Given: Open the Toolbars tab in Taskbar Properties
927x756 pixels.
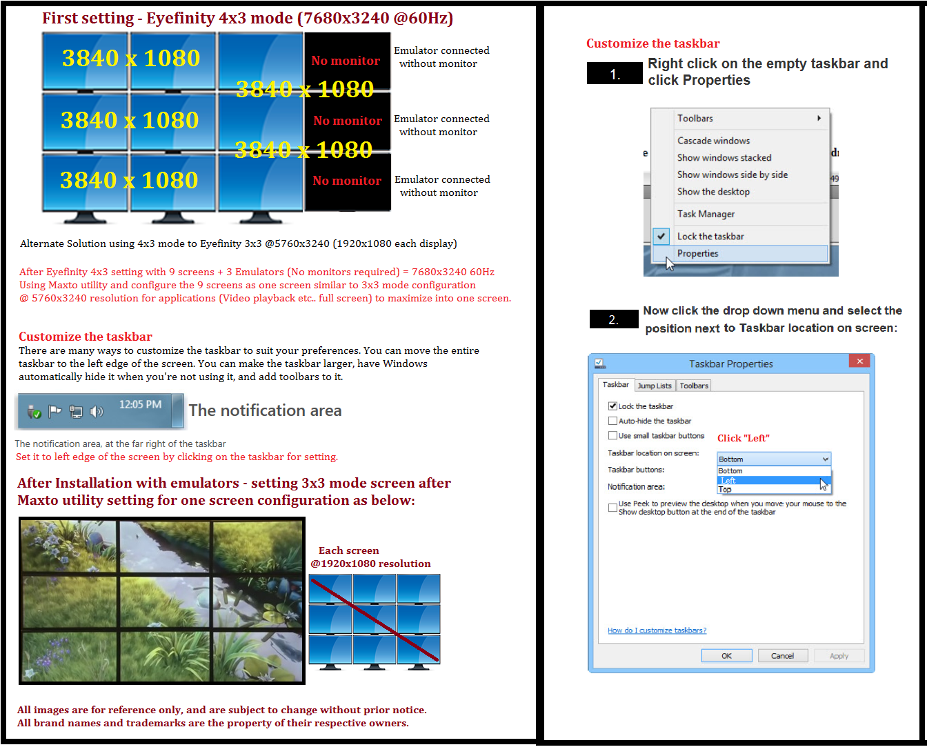Looking at the screenshot, I should point(694,386).
